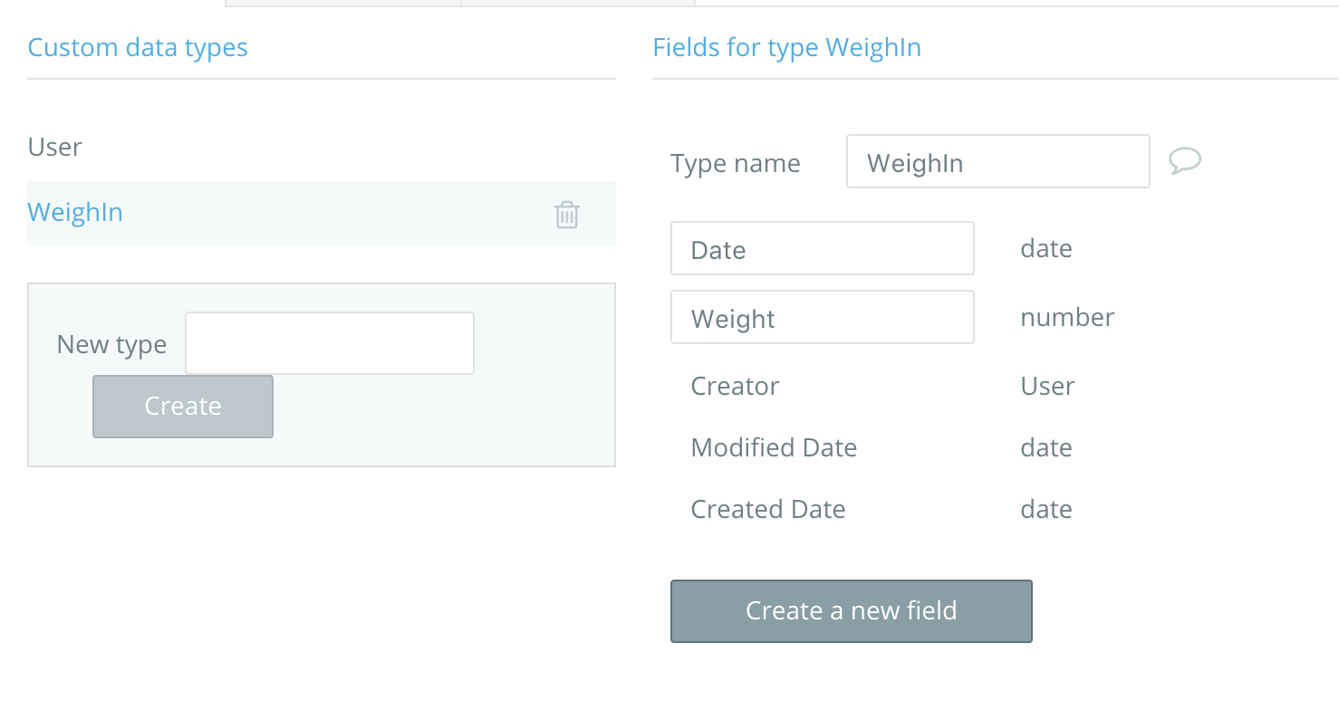The height and width of the screenshot is (710, 1339).
Task: Click the date type beside Created Date
Action: tap(1045, 510)
